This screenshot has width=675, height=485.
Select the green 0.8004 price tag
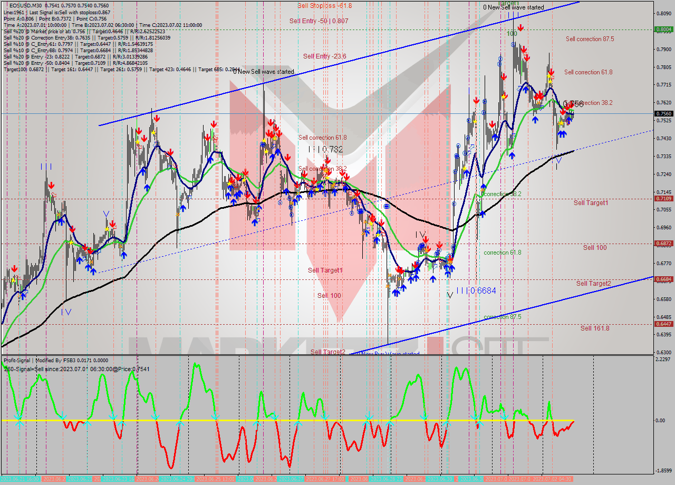663,30
